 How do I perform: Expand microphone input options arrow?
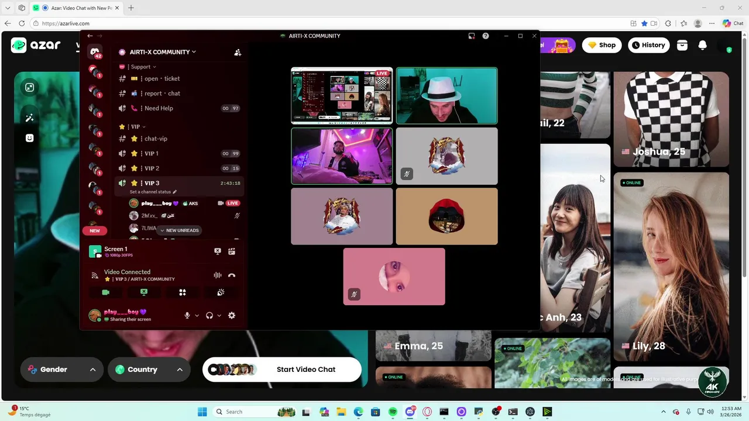(197, 316)
